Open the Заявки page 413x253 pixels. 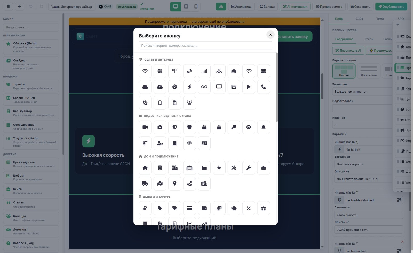pos(267,7)
